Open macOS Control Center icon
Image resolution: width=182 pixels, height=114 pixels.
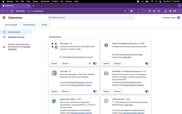pos(160,2)
